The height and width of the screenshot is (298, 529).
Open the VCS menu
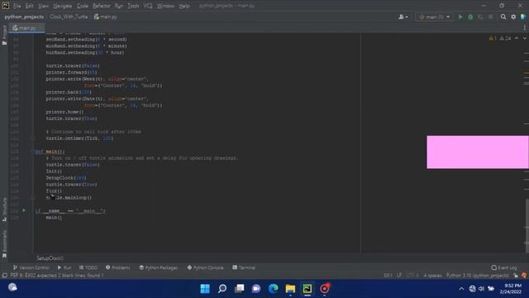pos(148,6)
